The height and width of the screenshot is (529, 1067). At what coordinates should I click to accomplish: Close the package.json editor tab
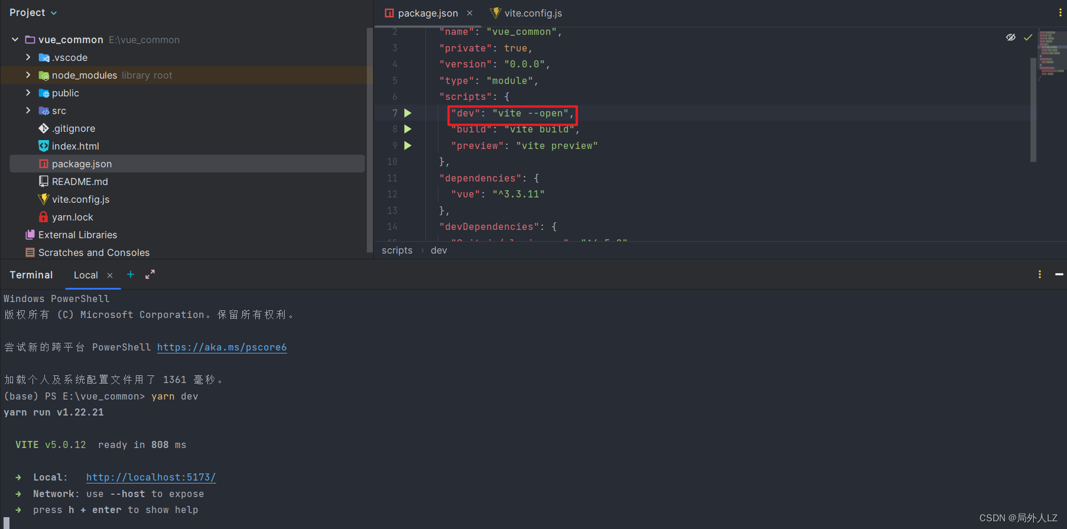(x=470, y=13)
